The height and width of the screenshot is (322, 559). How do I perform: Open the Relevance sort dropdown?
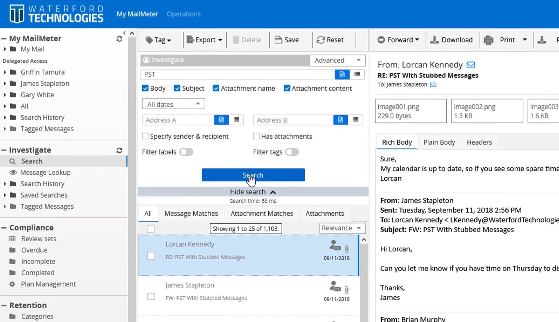(x=342, y=228)
